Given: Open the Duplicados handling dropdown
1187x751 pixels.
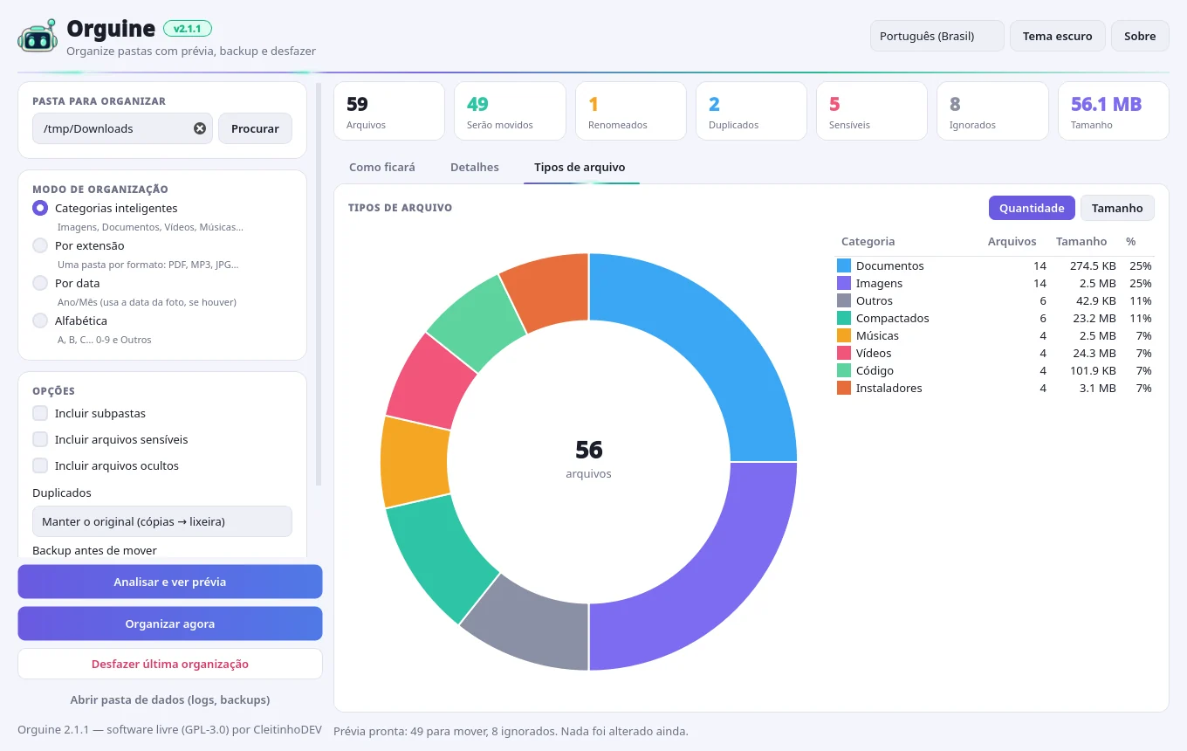Looking at the screenshot, I should click(x=162, y=521).
